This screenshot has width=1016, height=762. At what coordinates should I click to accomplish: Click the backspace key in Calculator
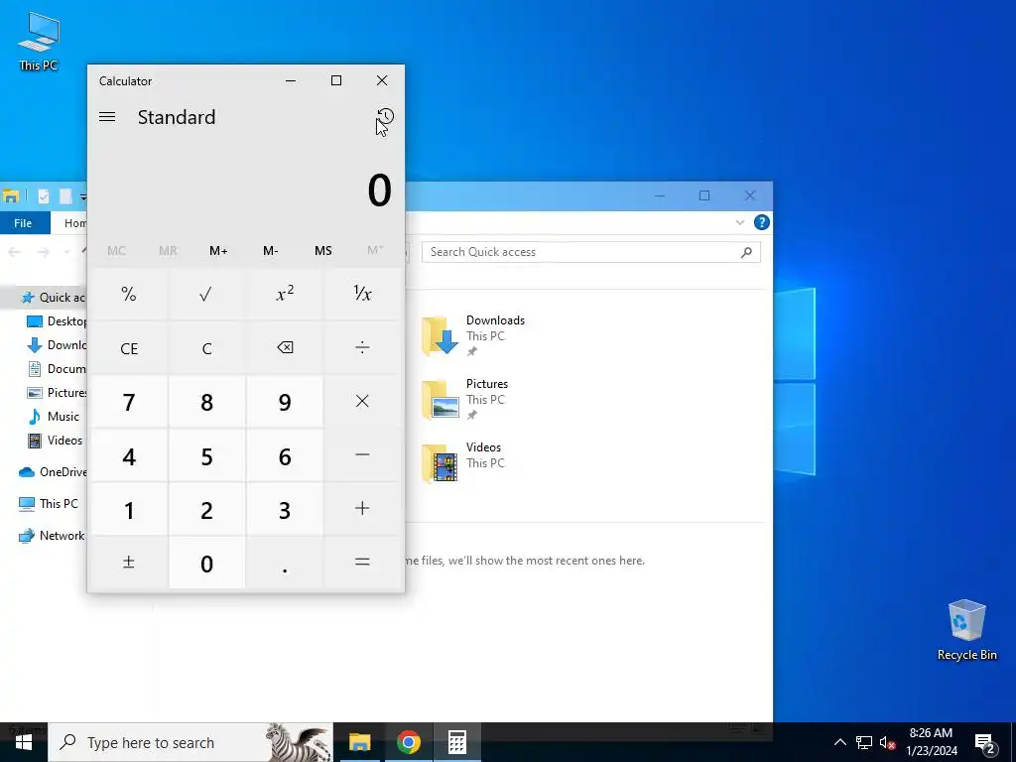coord(285,348)
